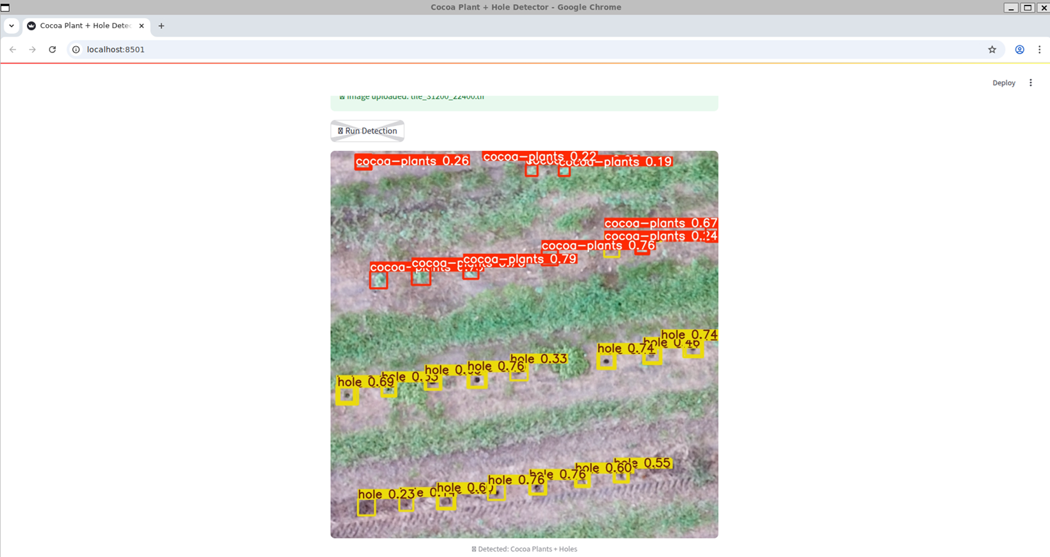Select the Cocoa Plant + Hole Detector tab
Viewport: 1050px width, 557px height.
(86, 25)
